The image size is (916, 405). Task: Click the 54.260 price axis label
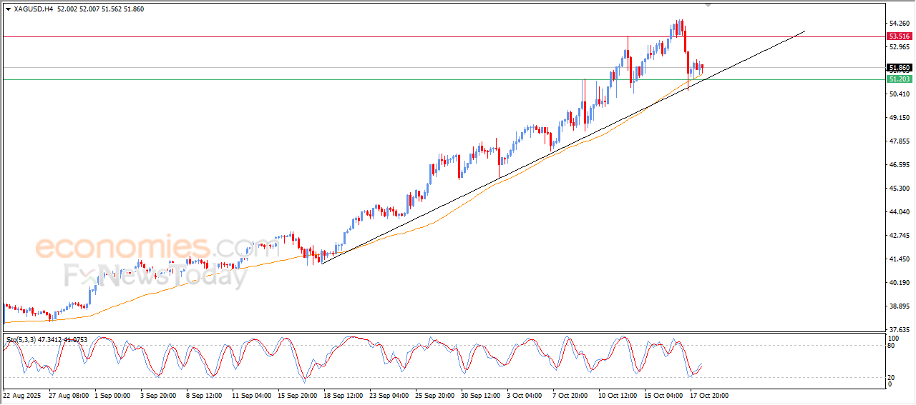point(898,24)
